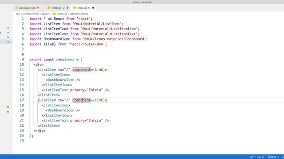Image resolution: width=284 pixels, height=159 pixels.
Task: Click the closing ); on line 24
Action: [32, 136]
